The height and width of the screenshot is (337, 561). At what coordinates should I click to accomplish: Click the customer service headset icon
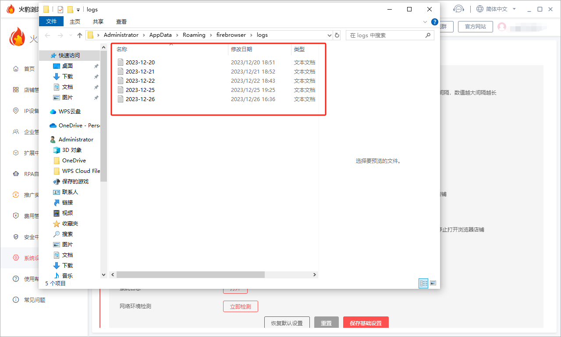point(459,9)
